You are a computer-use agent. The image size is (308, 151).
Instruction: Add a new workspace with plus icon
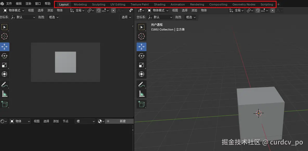[278, 4]
